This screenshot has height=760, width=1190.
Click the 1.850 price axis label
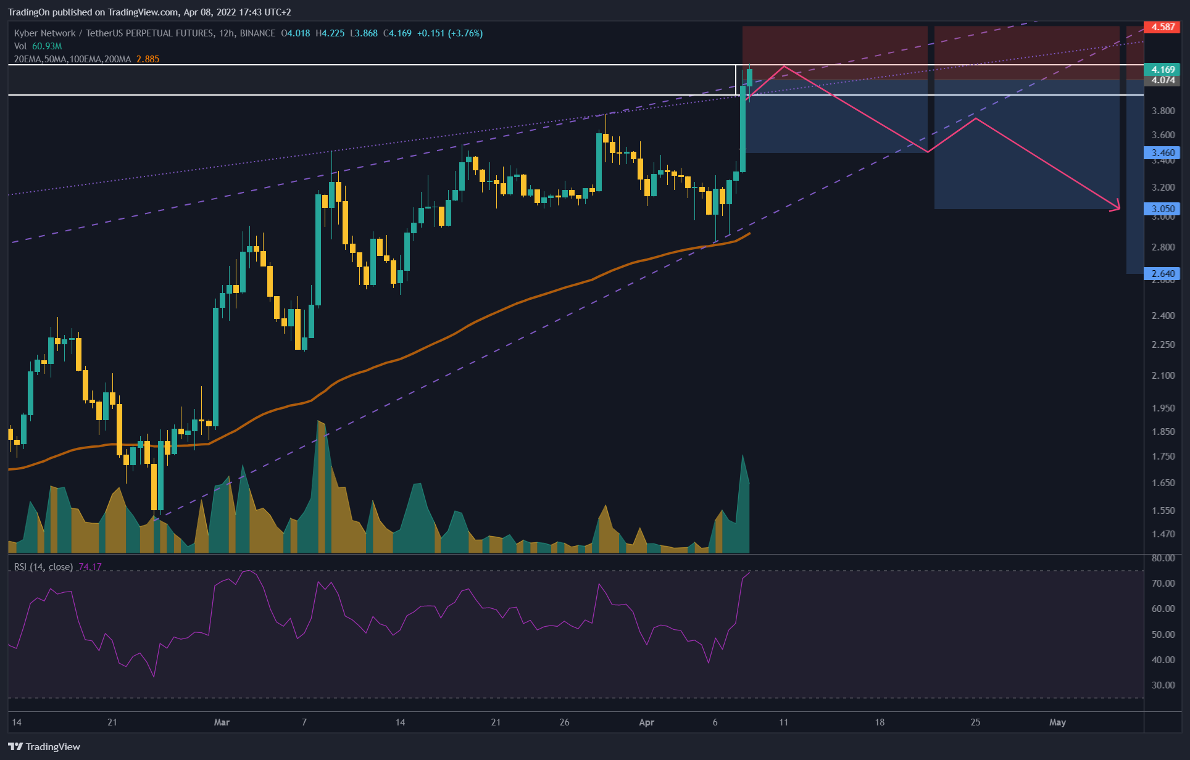[1163, 432]
